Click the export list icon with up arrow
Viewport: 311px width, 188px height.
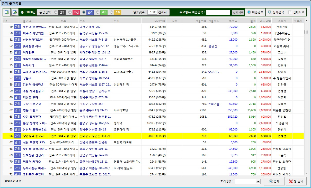point(15,12)
